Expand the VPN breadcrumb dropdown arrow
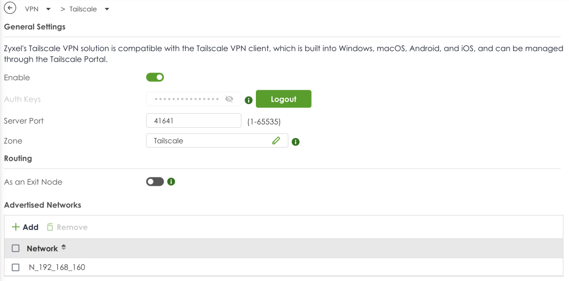This screenshot has width=569, height=281. pyautogui.click(x=48, y=9)
